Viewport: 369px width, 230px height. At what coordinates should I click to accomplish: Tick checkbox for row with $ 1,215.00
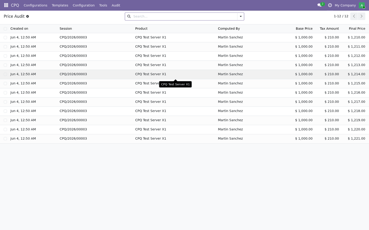click(5, 83)
